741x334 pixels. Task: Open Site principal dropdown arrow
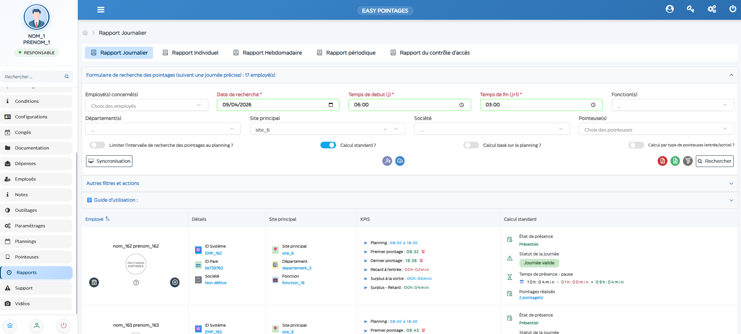(396, 129)
